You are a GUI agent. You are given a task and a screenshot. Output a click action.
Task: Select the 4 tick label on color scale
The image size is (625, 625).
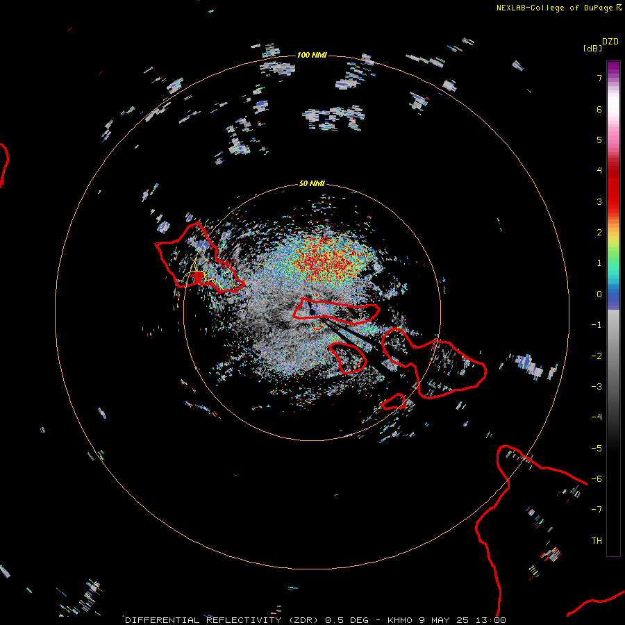tap(599, 171)
